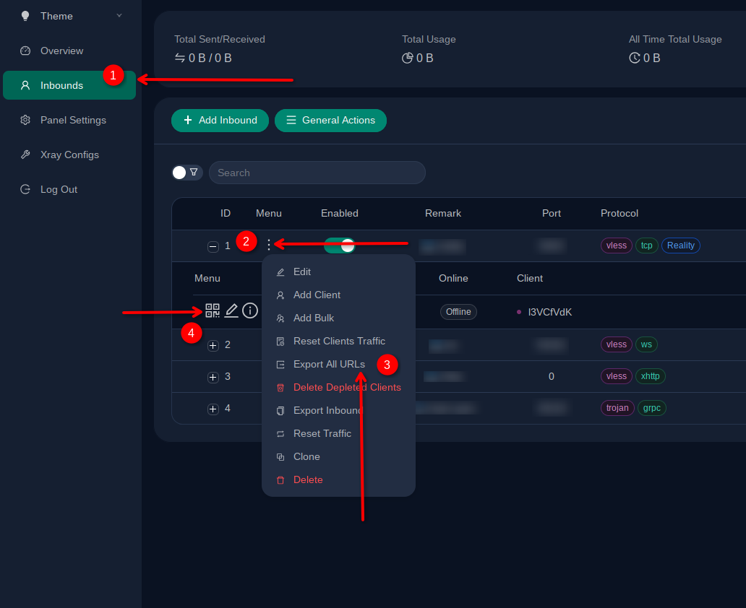
Task: Toggle the filter switch beside search
Action: pyautogui.click(x=186, y=173)
